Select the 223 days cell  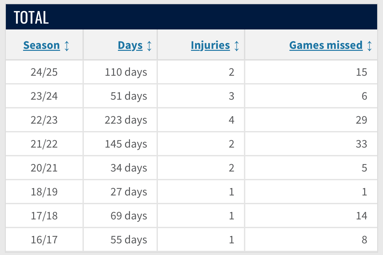click(x=120, y=120)
